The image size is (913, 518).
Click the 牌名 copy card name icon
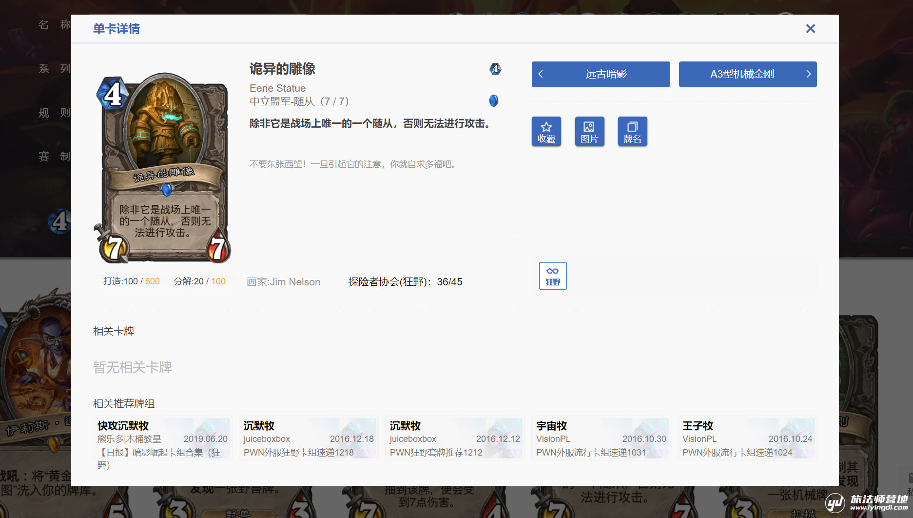pyautogui.click(x=632, y=131)
